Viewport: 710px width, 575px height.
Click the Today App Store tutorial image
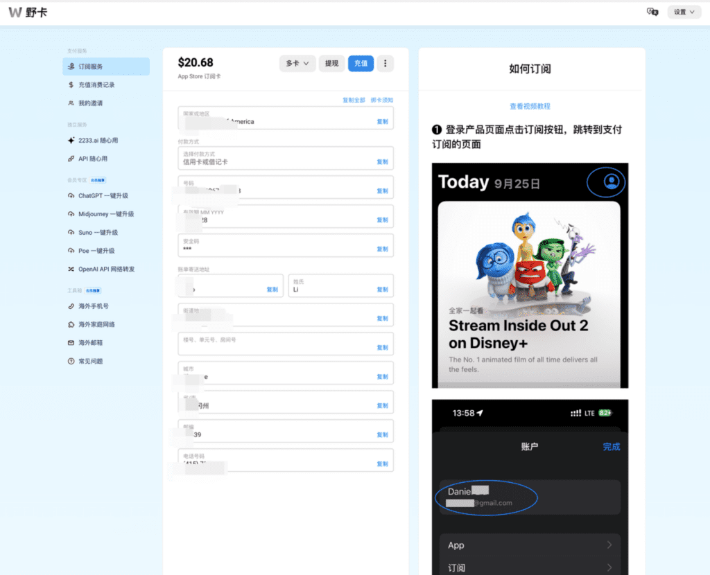pos(530,276)
